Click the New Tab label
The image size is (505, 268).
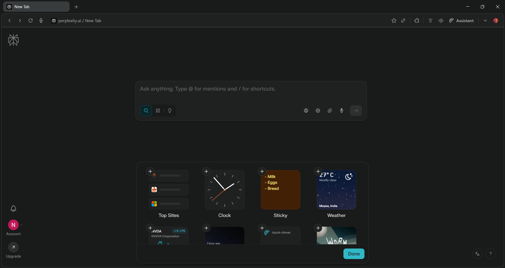tap(22, 7)
